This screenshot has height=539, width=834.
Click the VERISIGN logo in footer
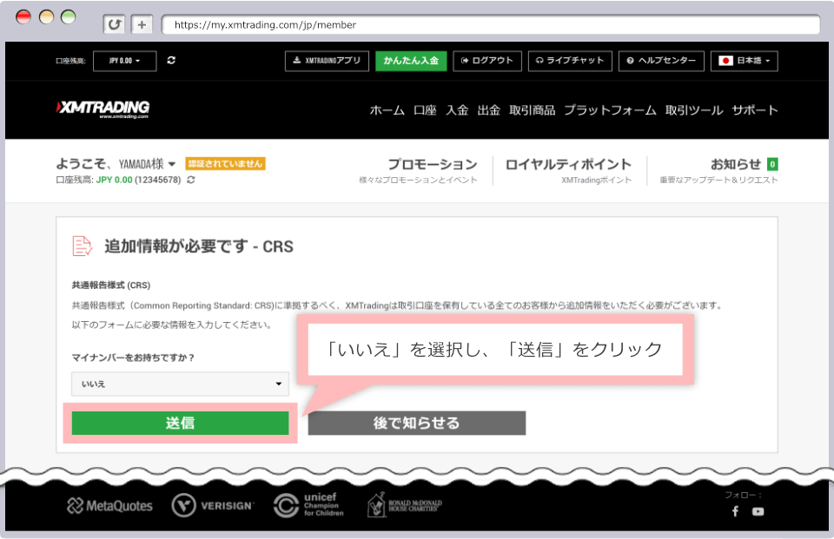[213, 505]
